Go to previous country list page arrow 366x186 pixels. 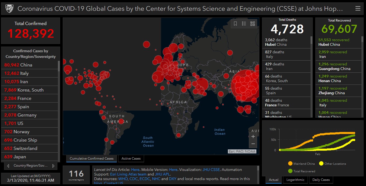tap(8, 166)
